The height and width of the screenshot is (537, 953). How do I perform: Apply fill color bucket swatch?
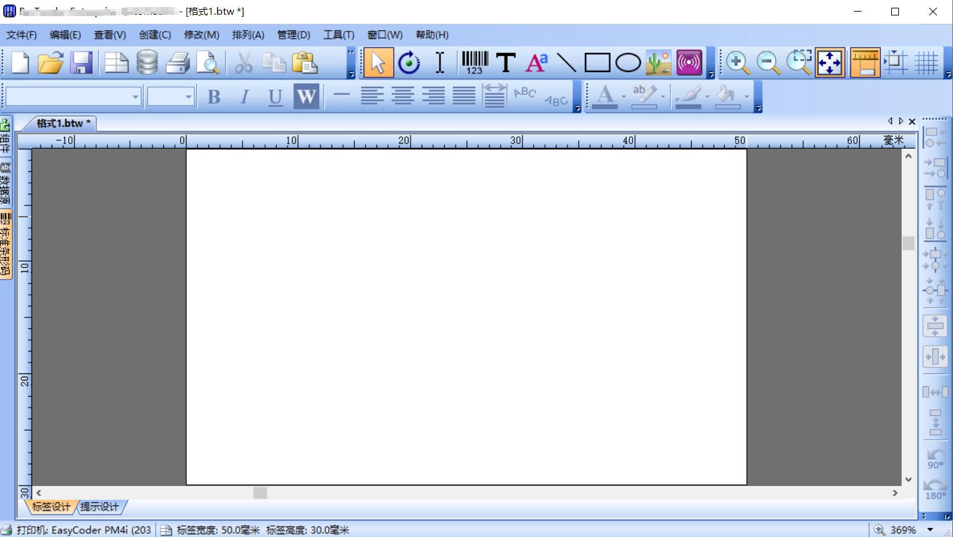point(727,97)
